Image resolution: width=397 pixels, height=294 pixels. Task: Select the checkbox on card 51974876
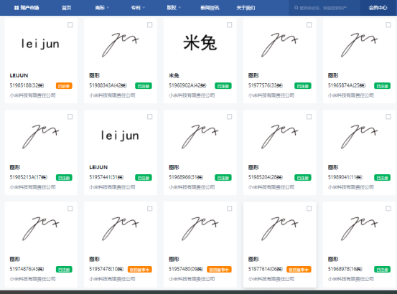[70, 208]
